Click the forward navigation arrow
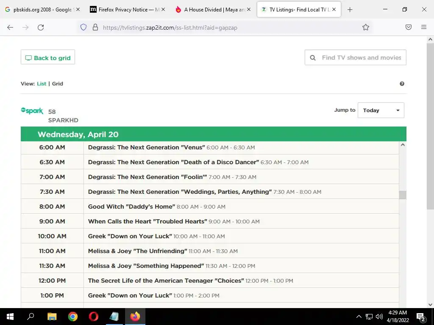The height and width of the screenshot is (325, 434). pos(25,28)
